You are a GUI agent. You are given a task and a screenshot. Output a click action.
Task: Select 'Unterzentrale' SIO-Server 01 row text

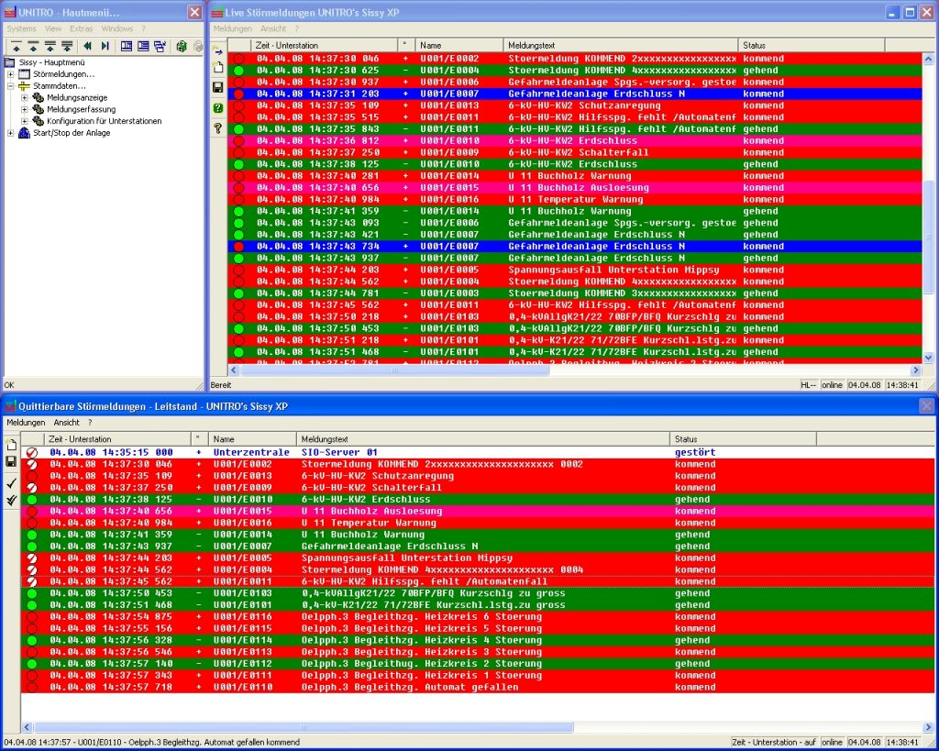[x=478, y=452]
